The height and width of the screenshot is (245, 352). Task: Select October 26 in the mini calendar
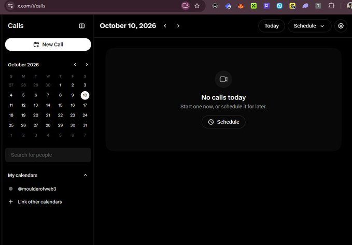click(23, 125)
